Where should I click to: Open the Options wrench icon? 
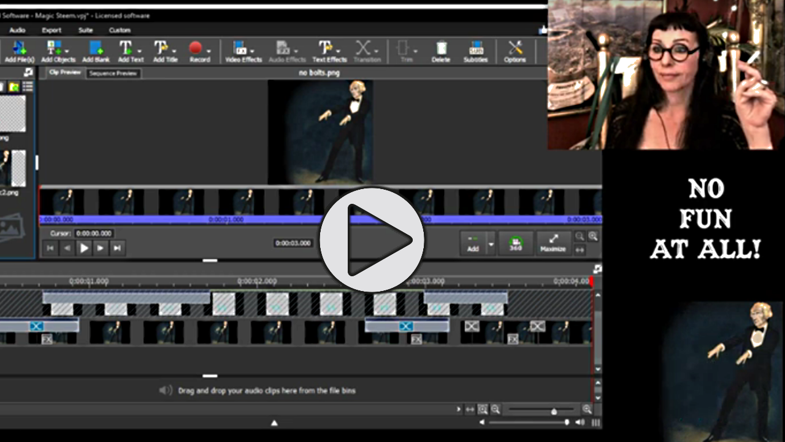[x=515, y=51]
